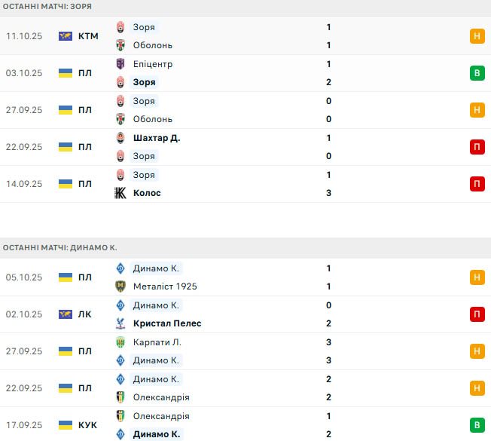Click the Епіцентр club crest
This screenshot has height=441, width=491.
(x=120, y=64)
